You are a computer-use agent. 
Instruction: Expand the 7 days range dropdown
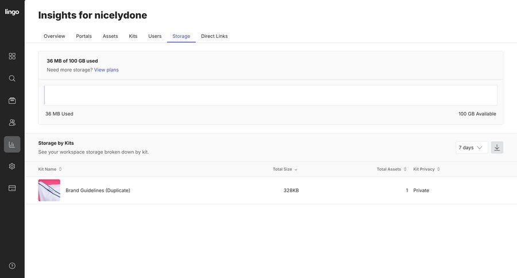coord(471,148)
